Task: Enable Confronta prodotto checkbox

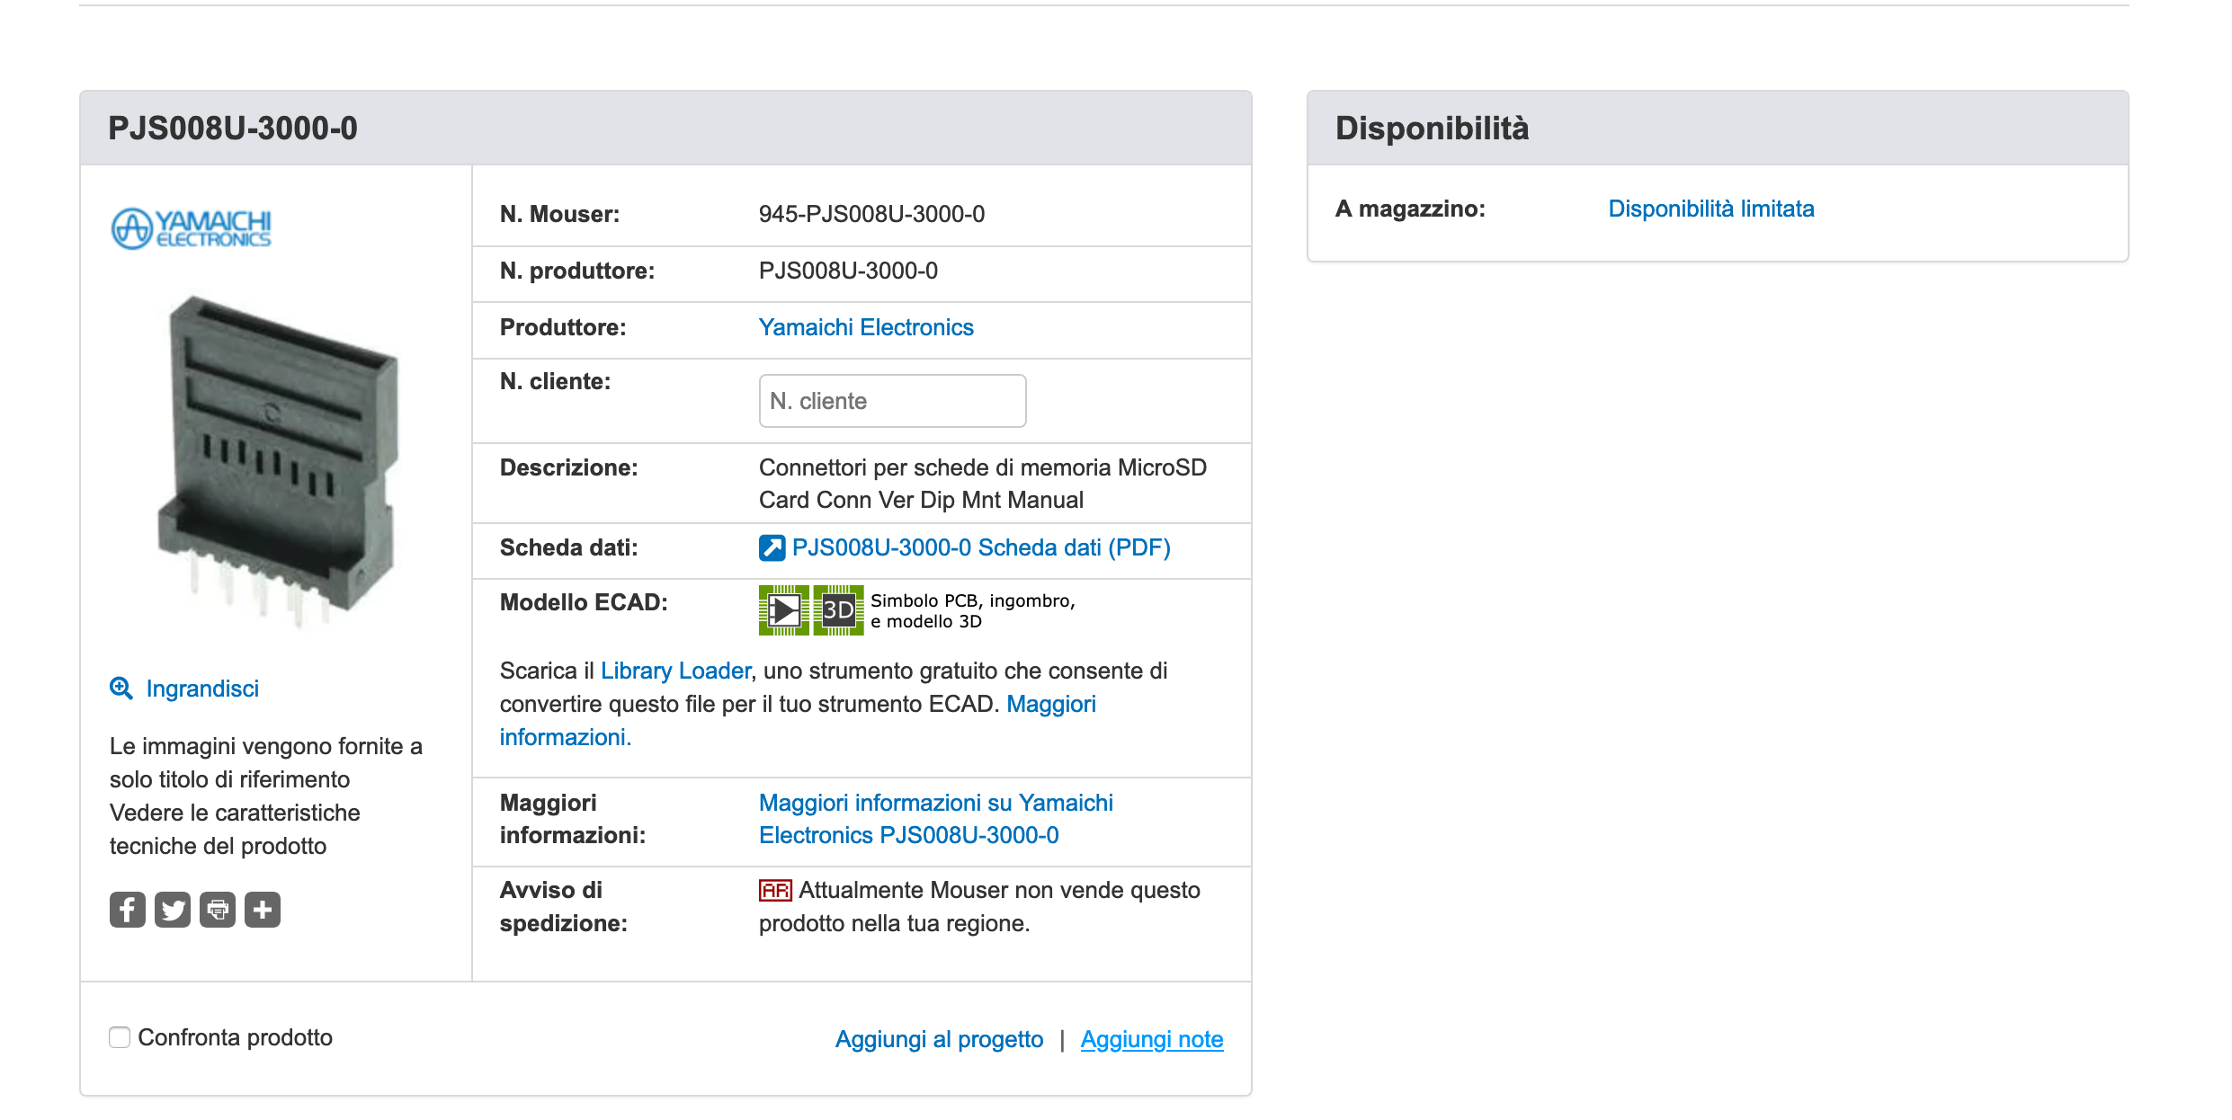Action: 120,1037
